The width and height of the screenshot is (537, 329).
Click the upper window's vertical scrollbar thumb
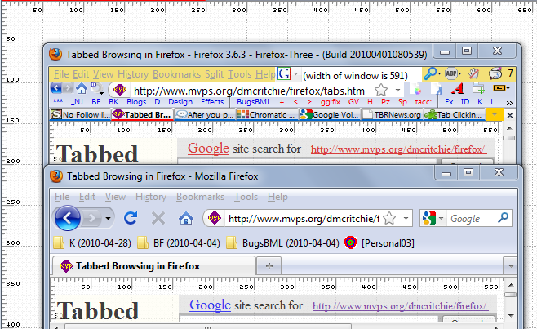[509, 138]
